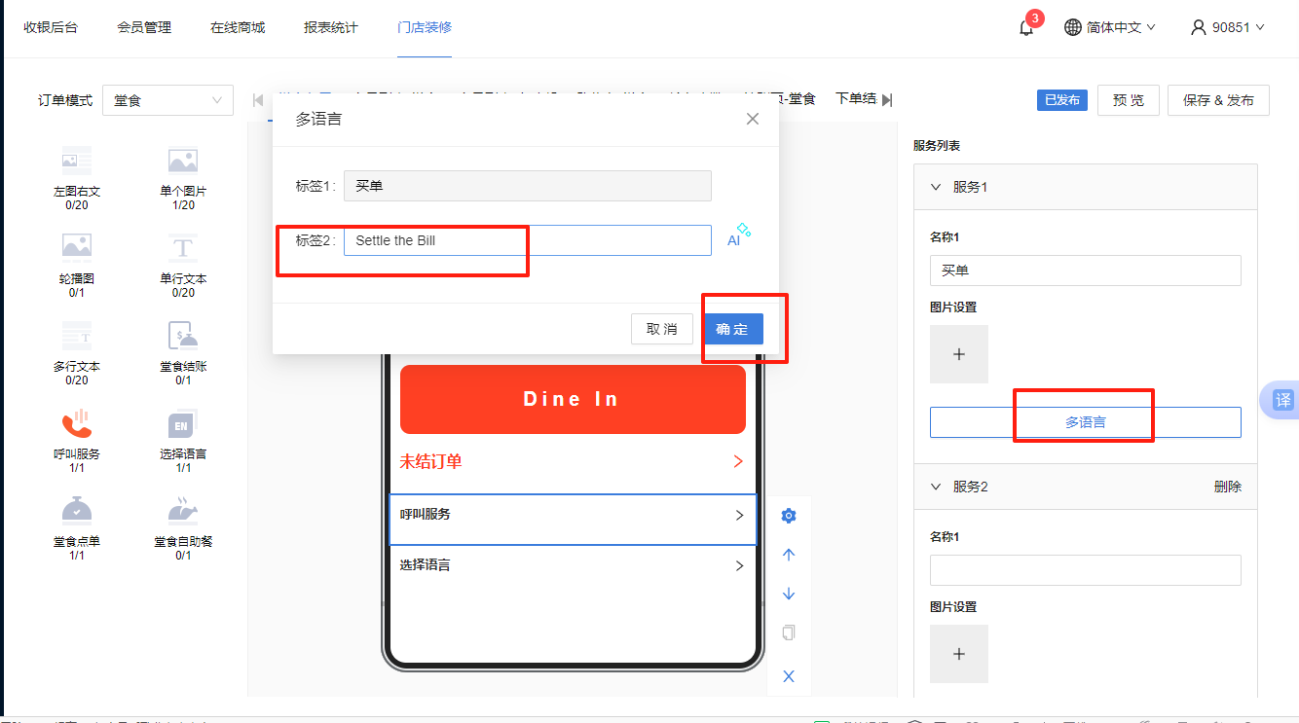Open the 90851 user account menu
The image size is (1299, 723).
[x=1228, y=27]
